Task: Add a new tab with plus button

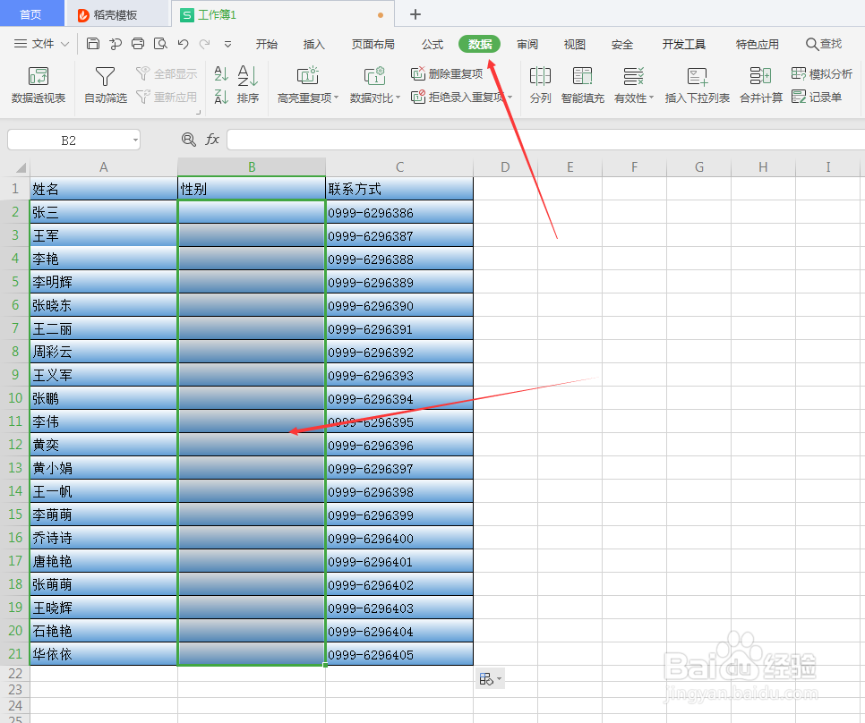Action: [415, 14]
